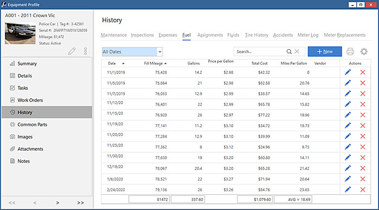Image resolution: width=379 pixels, height=210 pixels.
Task: Open Notes in the sidebar
Action: point(47,161)
